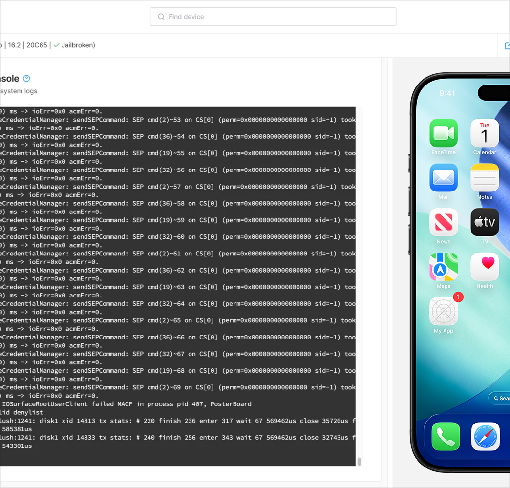Click the Console help question mark
The height and width of the screenshot is (488, 510).
[x=26, y=78]
